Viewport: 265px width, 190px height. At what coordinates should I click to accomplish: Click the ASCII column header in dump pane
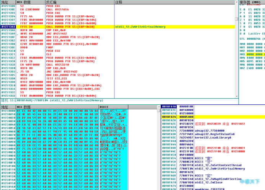[x=113, y=107]
